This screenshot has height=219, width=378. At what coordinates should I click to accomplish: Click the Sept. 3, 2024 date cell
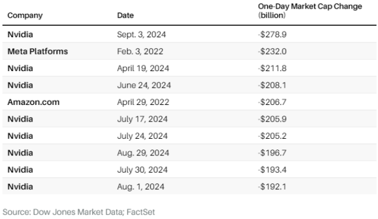142,35
